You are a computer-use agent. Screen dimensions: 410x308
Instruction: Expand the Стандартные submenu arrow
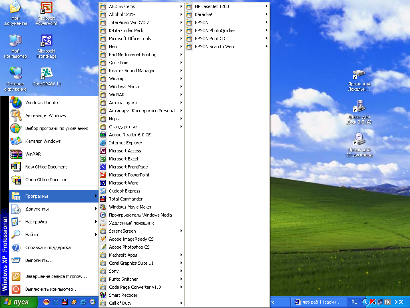pos(181,127)
